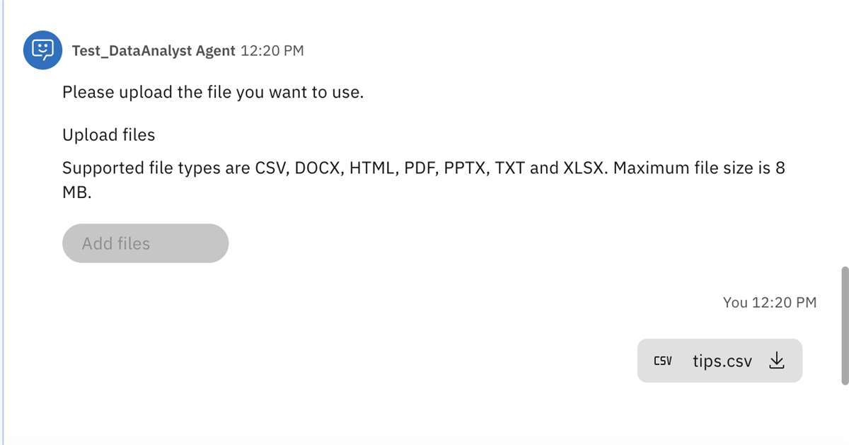The width and height of the screenshot is (849, 445).
Task: Click the CSV file type icon
Action: [x=662, y=361]
